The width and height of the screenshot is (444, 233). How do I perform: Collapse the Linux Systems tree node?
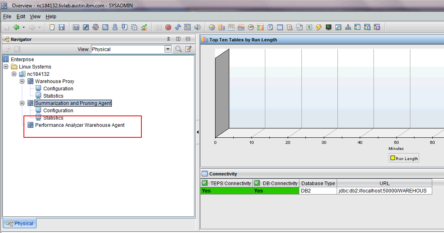coord(6,66)
